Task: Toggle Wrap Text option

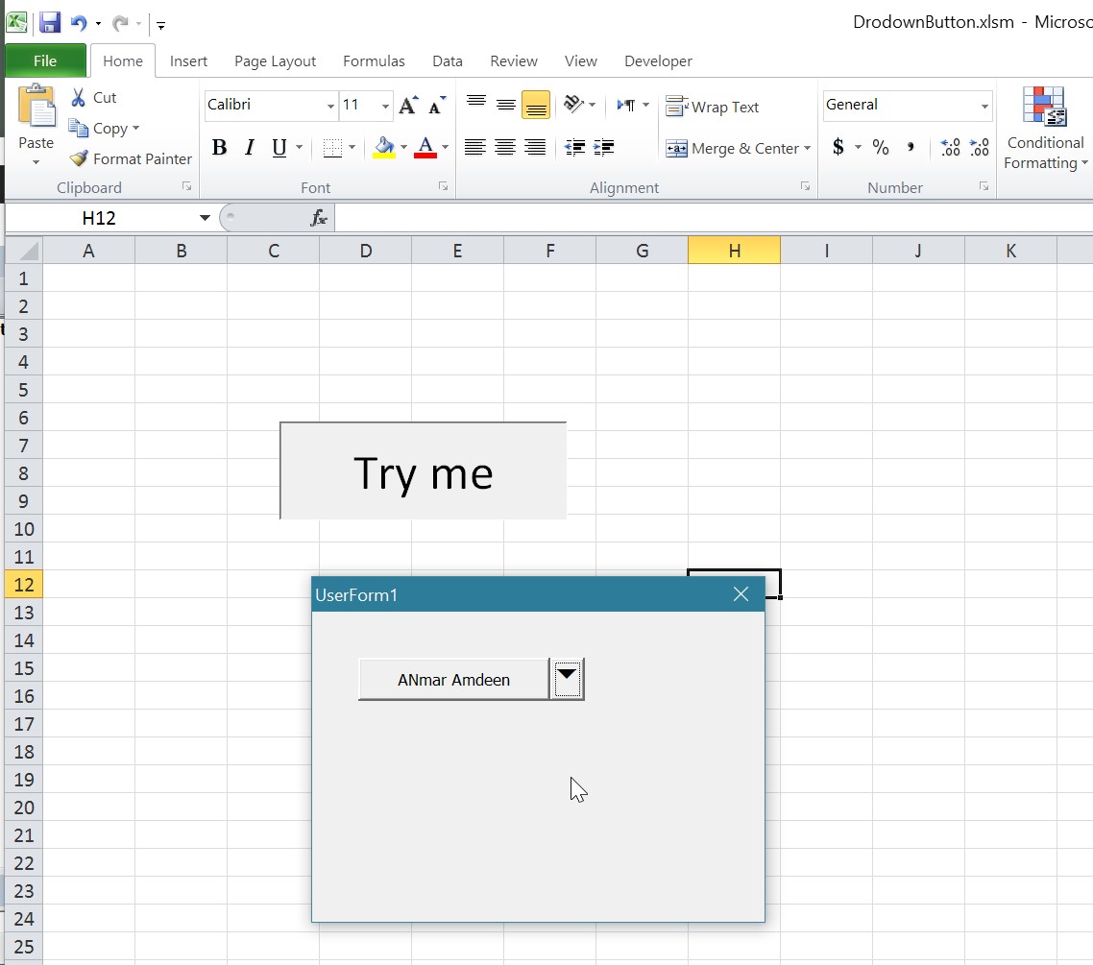Action: [713, 107]
